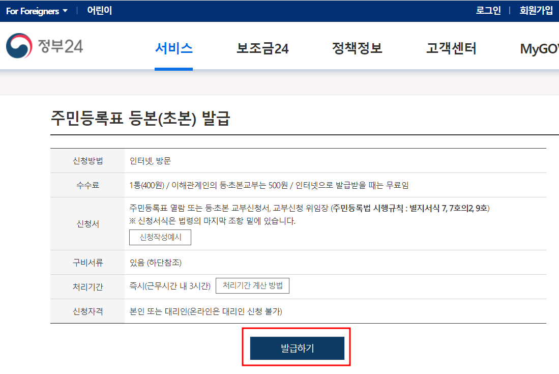Open the 정책정보 section

357,47
